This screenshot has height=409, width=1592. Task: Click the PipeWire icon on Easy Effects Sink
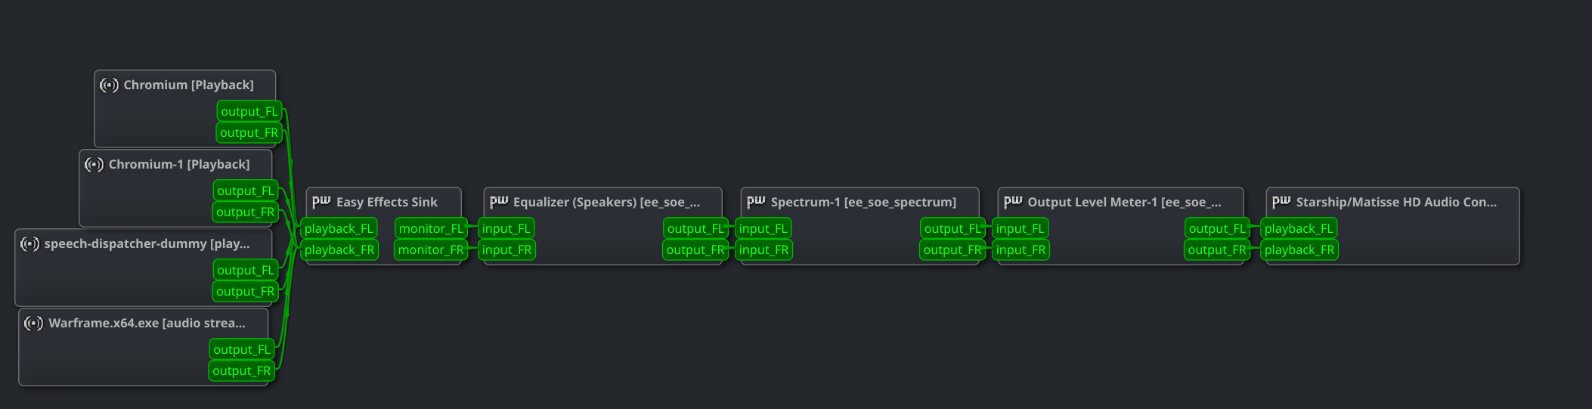[321, 202]
